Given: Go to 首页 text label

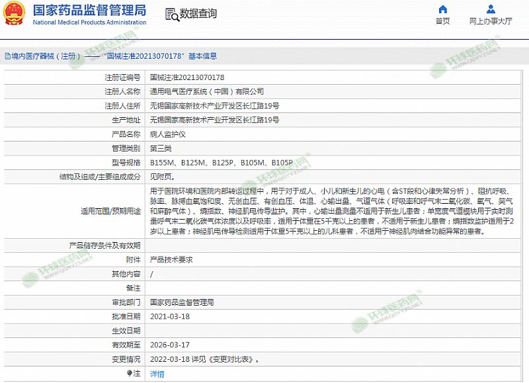Looking at the screenshot, I should coord(442,21).
